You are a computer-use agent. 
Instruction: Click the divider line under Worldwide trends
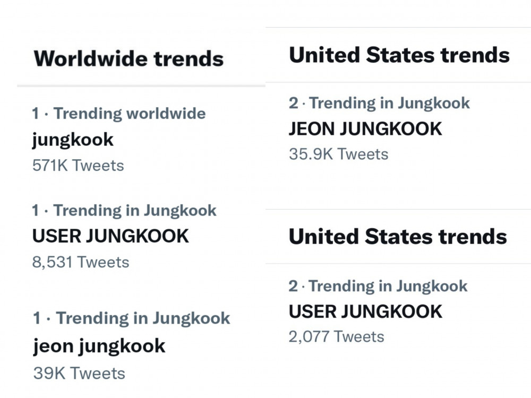point(141,85)
